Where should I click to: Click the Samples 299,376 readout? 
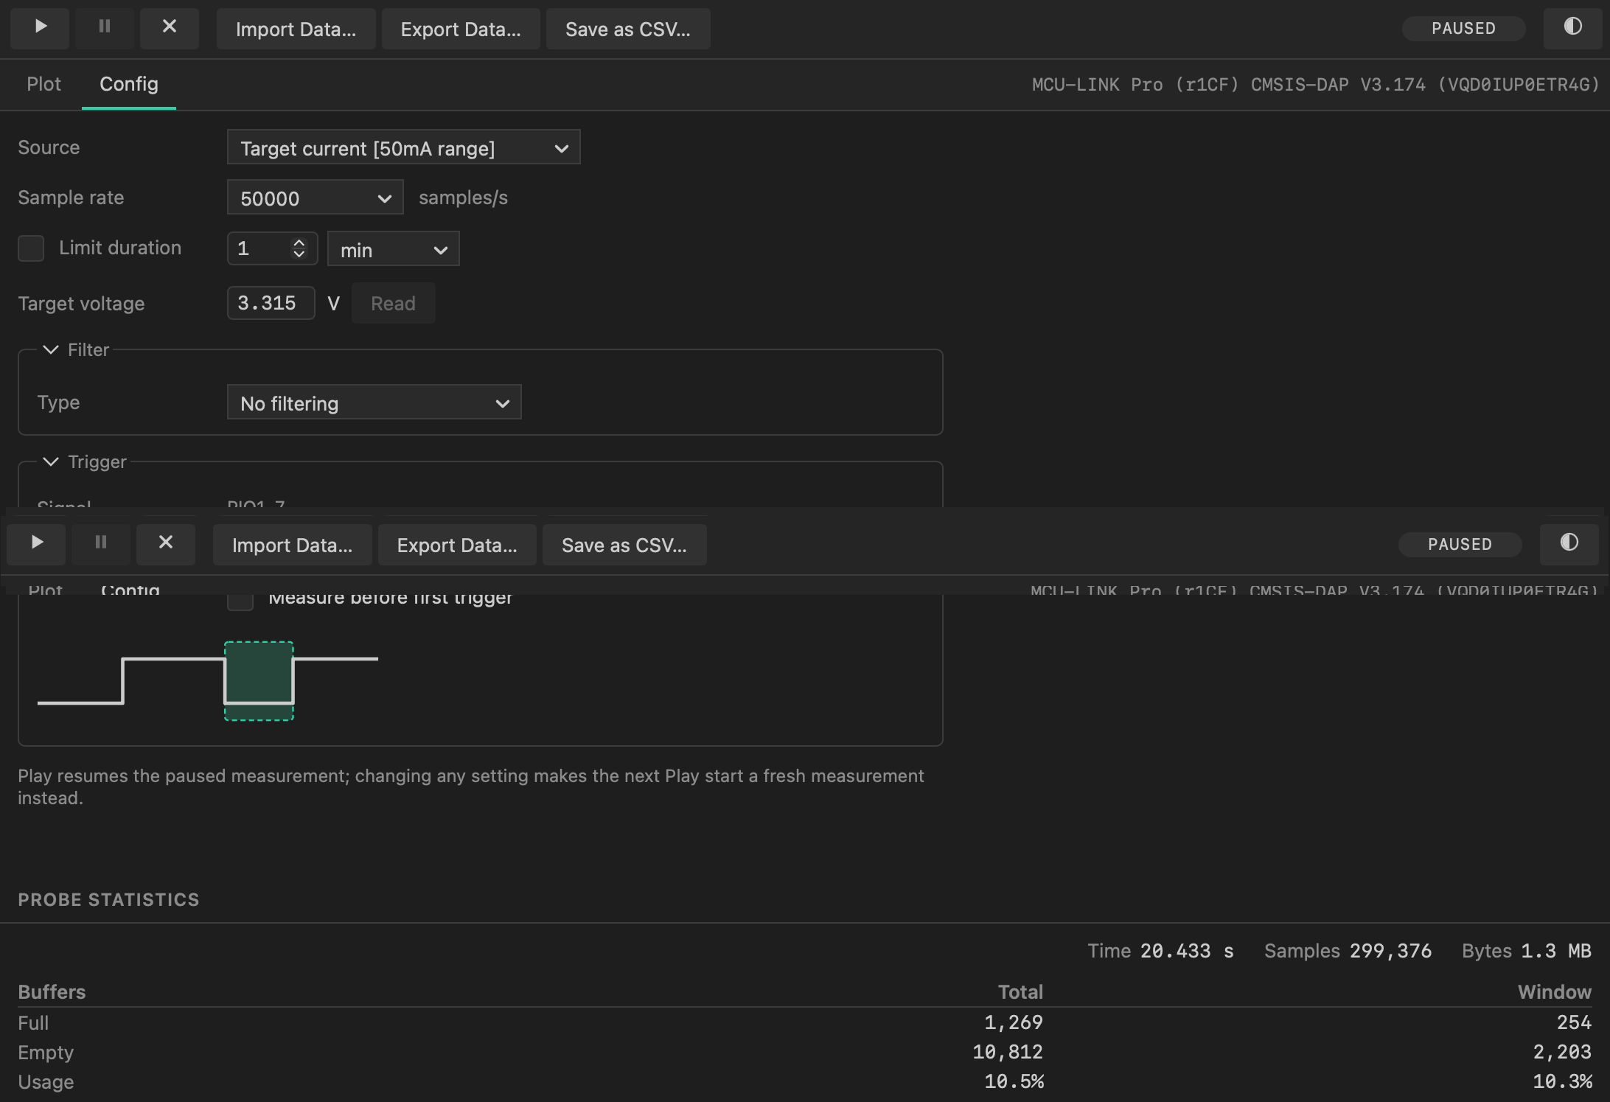coord(1348,951)
